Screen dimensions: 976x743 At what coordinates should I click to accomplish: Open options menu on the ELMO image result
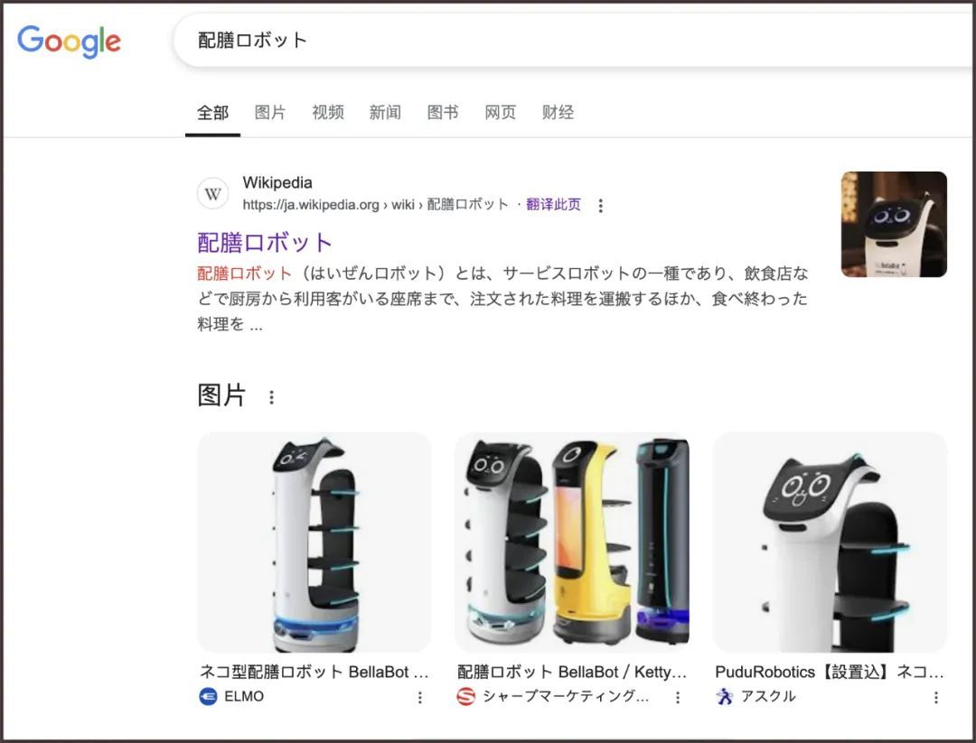(418, 697)
